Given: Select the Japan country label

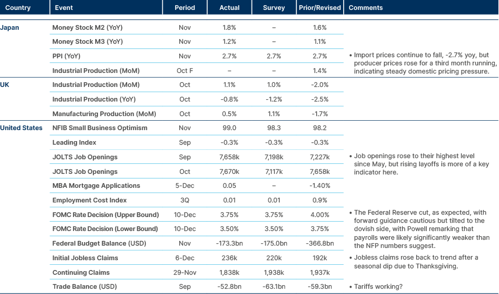Looking at the screenshot, I should pos(9,27).
